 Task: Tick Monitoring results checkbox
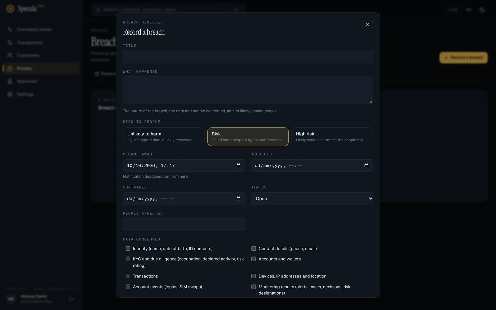[254, 287]
